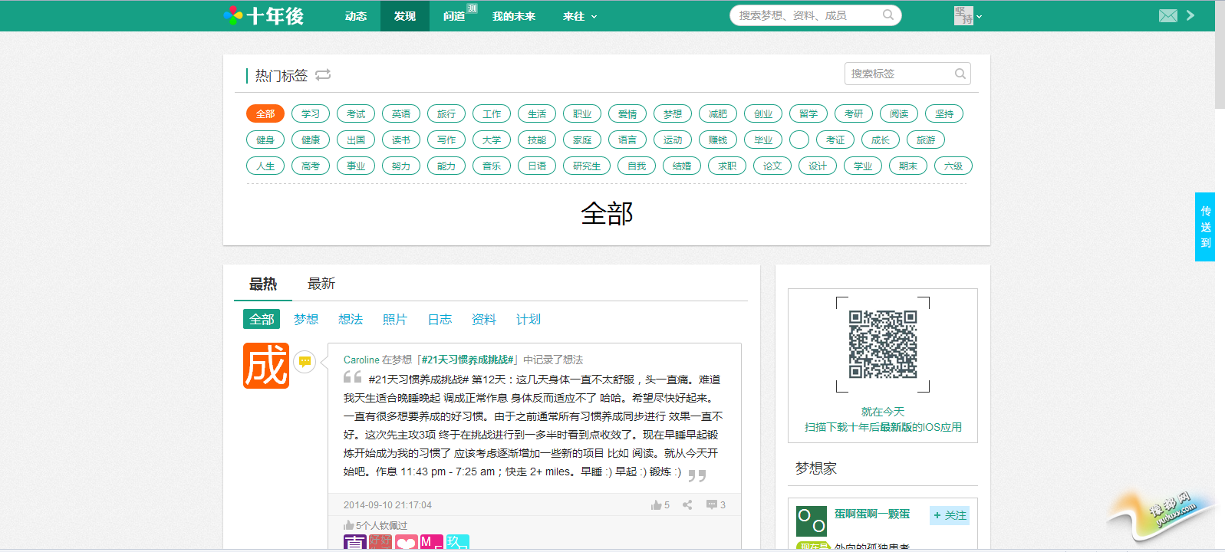The width and height of the screenshot is (1225, 552).
Task: Toggle the 学习 tag filter
Action: pos(311,113)
